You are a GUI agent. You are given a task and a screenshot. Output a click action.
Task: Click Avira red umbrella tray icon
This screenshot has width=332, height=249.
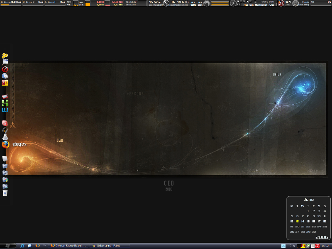[317, 246]
